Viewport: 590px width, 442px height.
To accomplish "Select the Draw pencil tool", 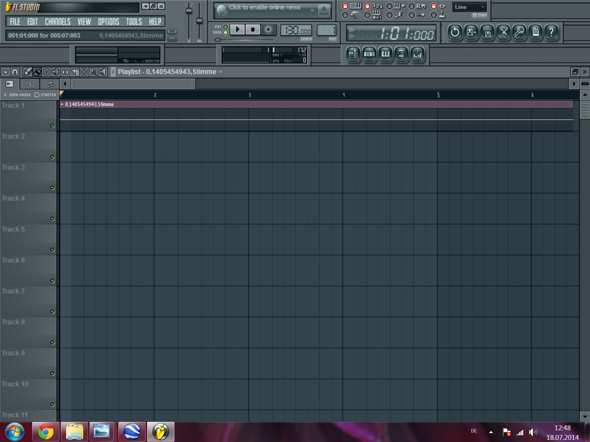I will click(28, 72).
